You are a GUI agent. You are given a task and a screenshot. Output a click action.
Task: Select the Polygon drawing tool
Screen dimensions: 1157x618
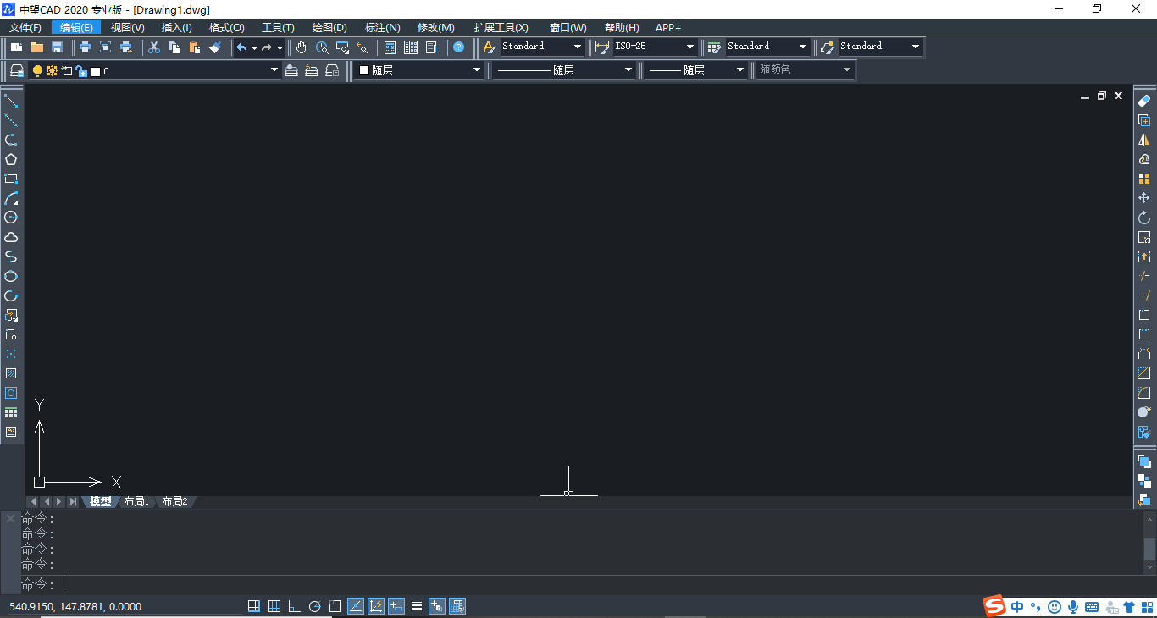[12, 158]
